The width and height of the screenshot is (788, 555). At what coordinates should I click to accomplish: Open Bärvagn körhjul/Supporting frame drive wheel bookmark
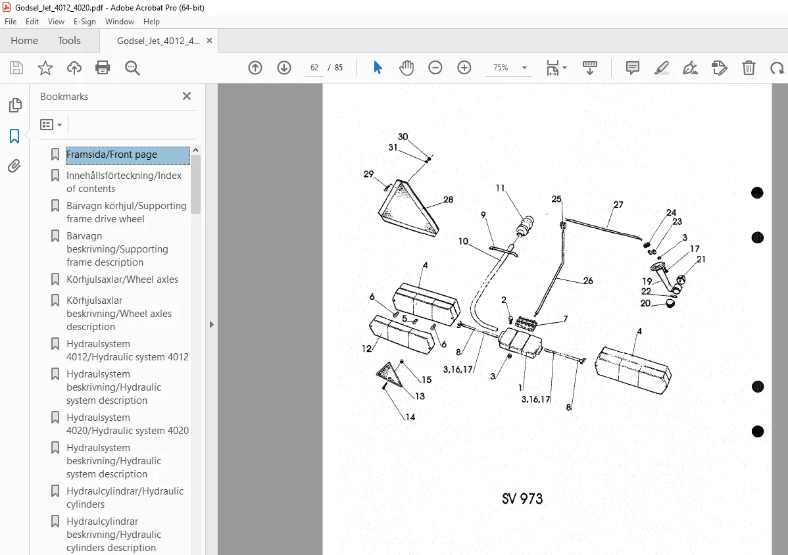(126, 212)
